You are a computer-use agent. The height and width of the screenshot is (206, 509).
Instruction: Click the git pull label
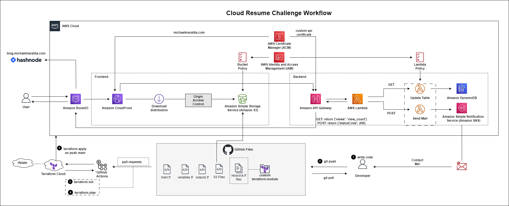pos(329,178)
